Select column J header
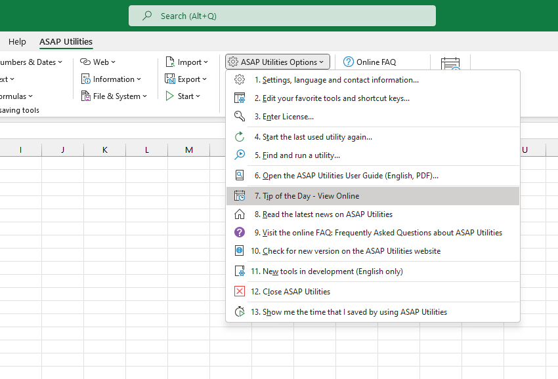The image size is (558, 379). pyautogui.click(x=62, y=150)
